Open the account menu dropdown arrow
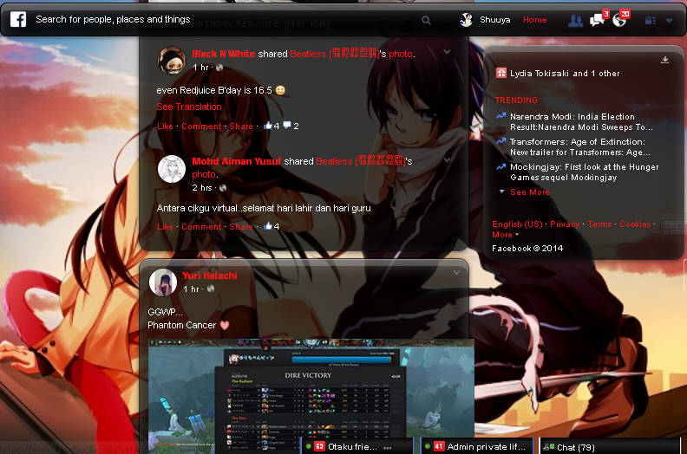687x454 pixels. coord(669,20)
